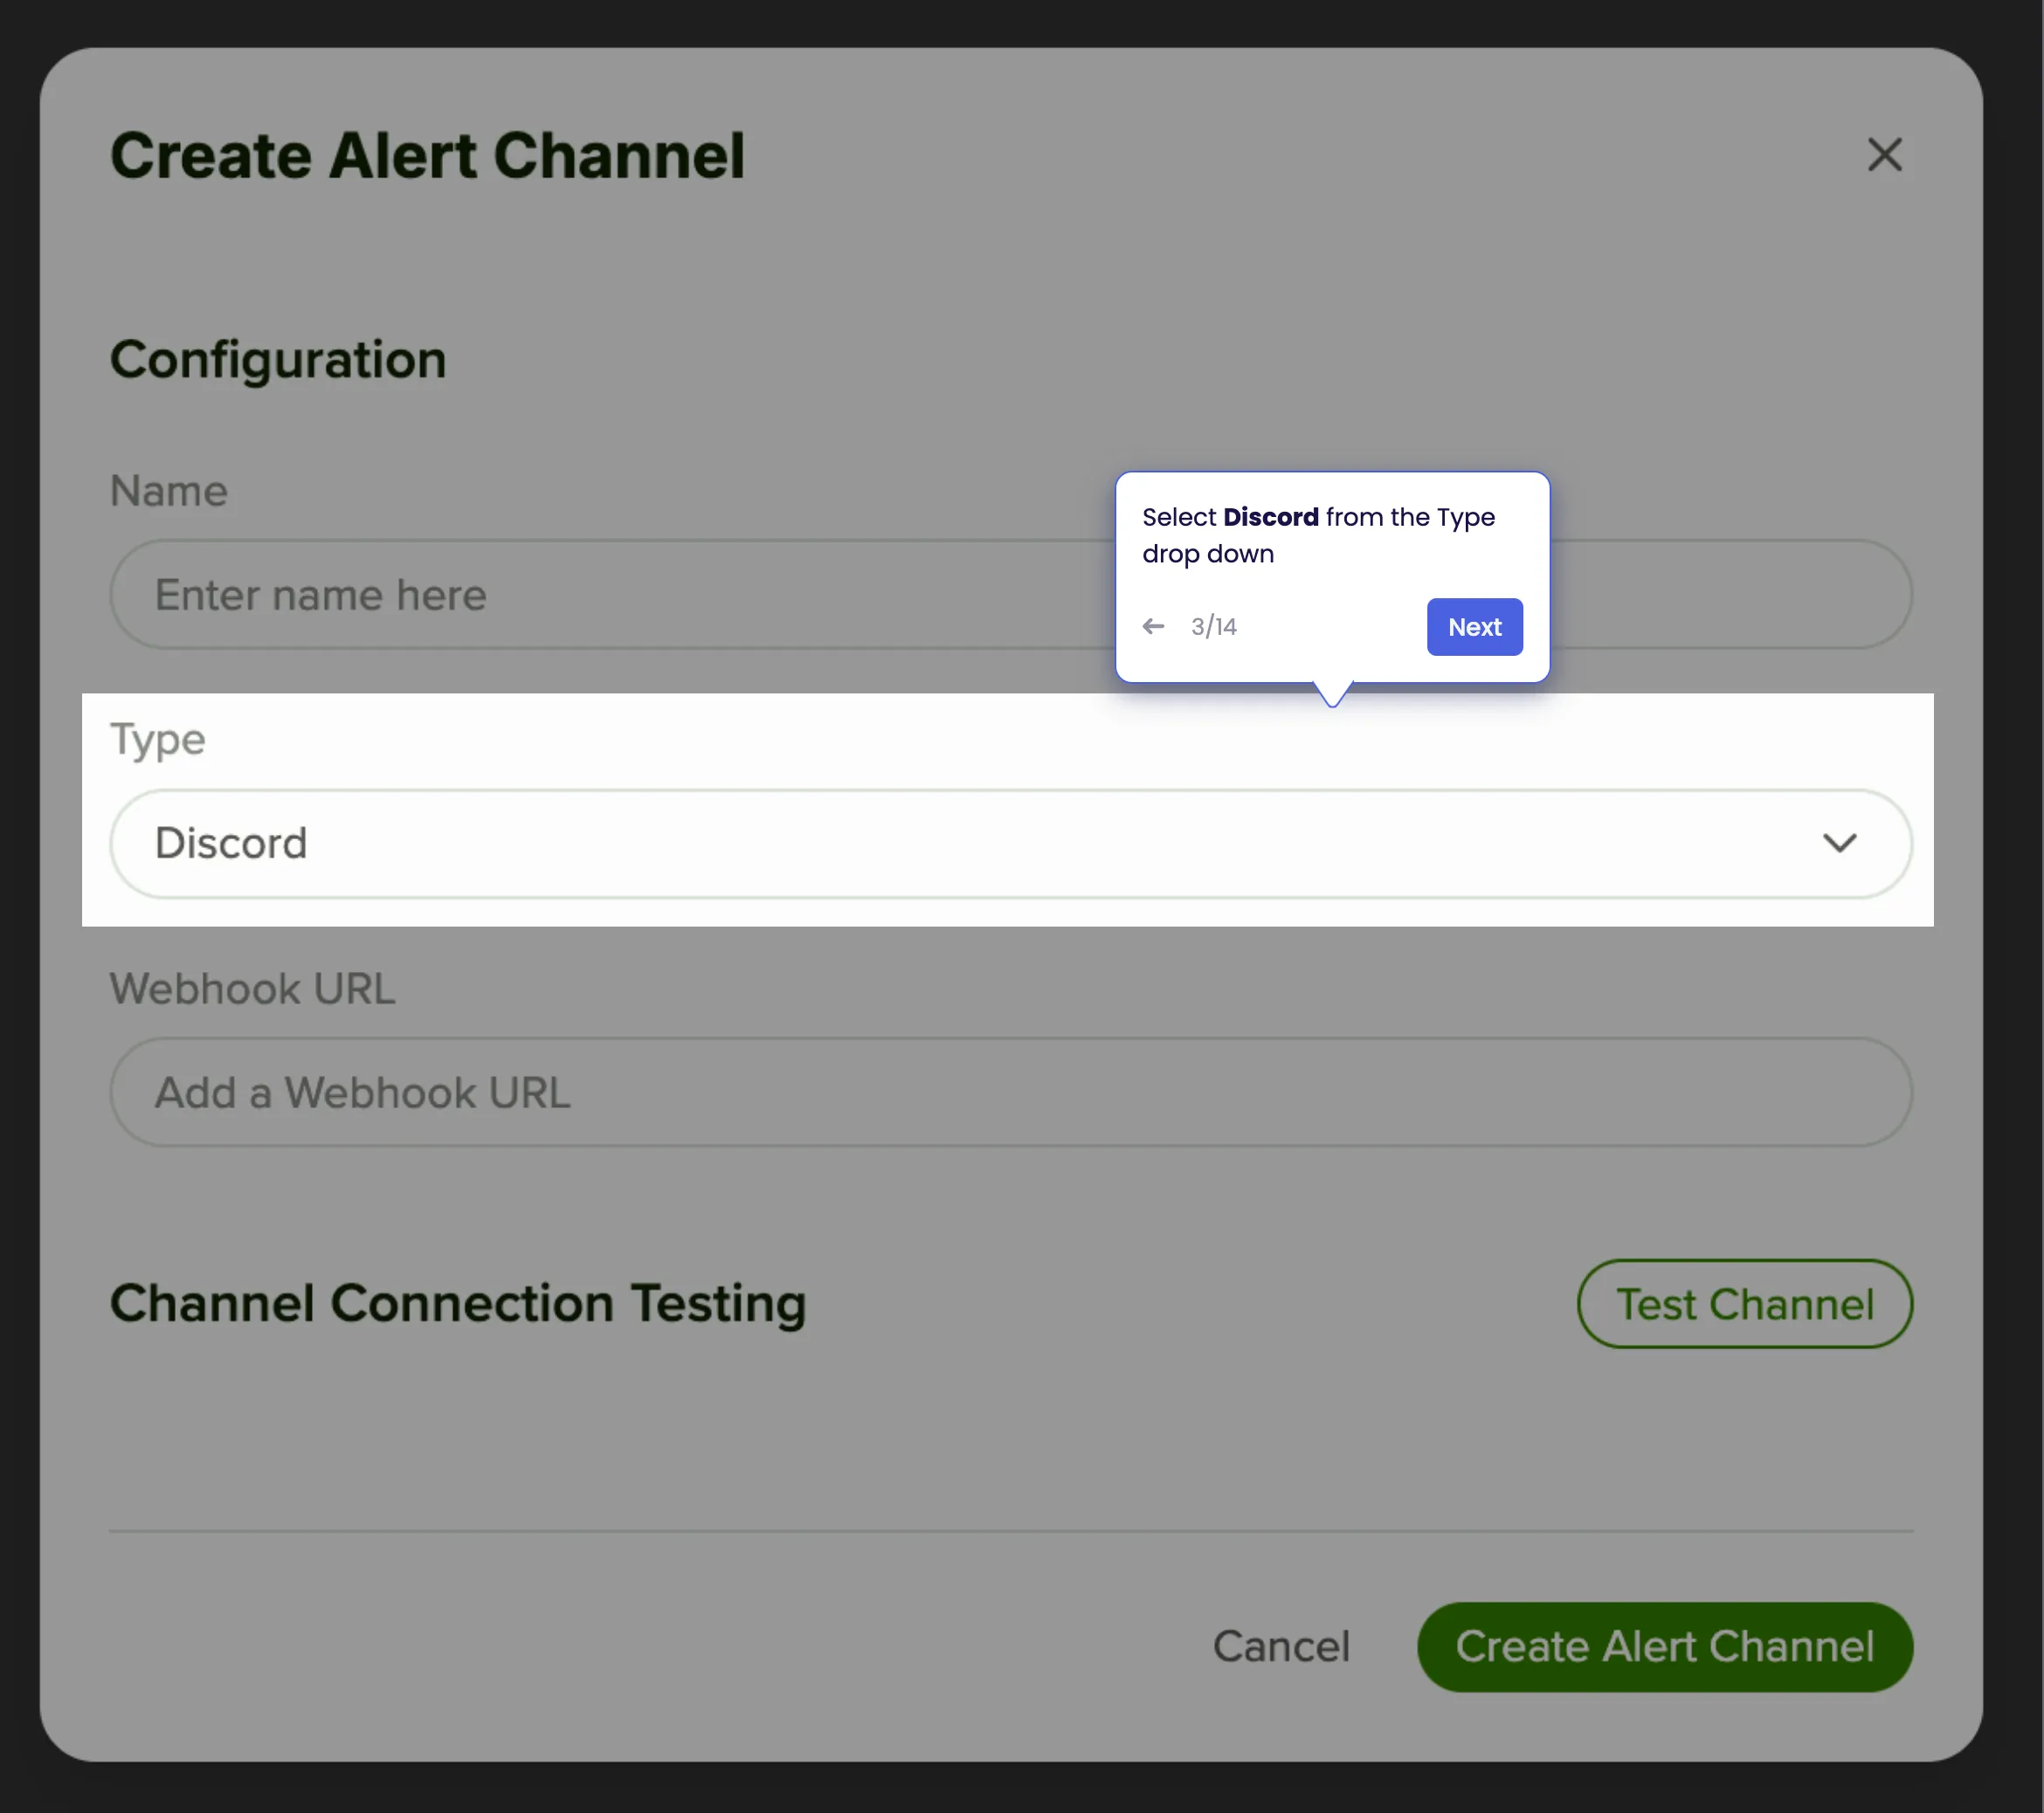Click the Type field label

(x=158, y=740)
